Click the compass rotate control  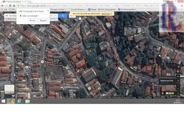178,71
